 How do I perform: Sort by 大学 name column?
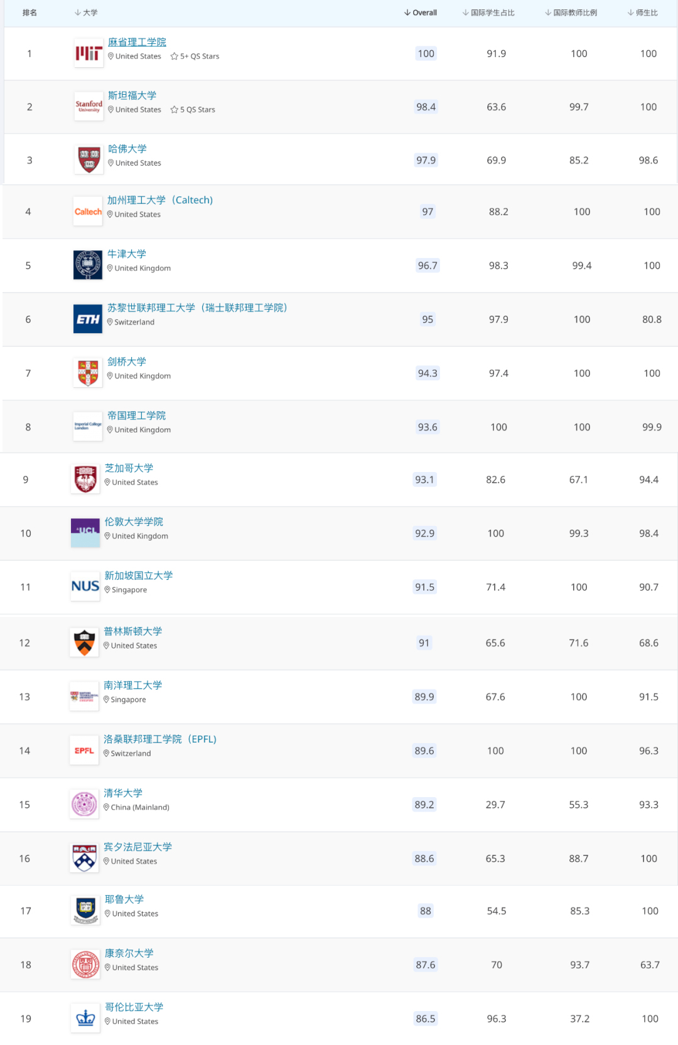(x=86, y=13)
